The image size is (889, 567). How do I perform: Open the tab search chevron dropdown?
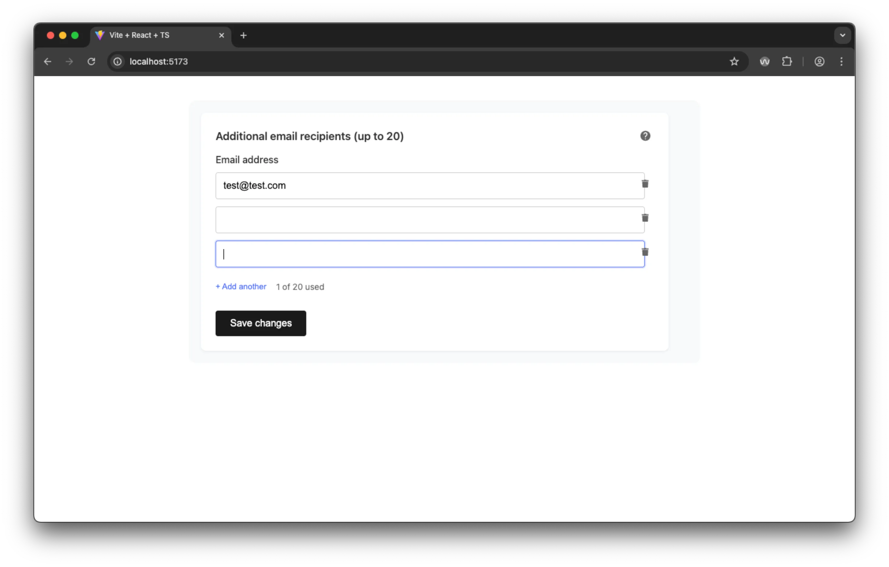click(842, 35)
